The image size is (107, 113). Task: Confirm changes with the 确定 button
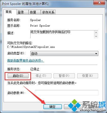[x=52, y=107]
